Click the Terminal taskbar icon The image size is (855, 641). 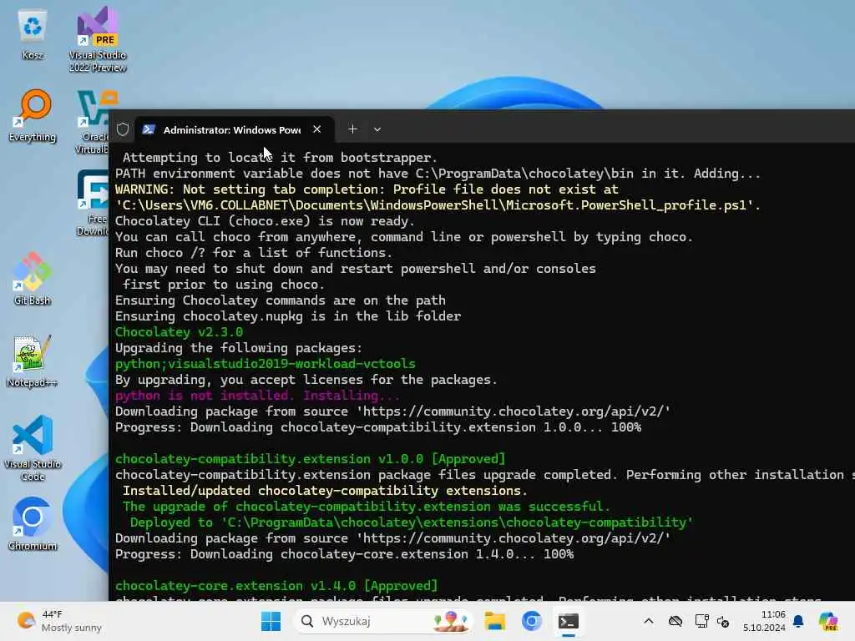[x=568, y=621]
